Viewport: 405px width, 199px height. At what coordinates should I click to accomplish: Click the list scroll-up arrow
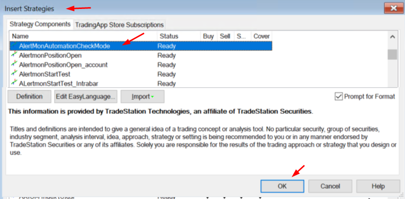point(392,37)
